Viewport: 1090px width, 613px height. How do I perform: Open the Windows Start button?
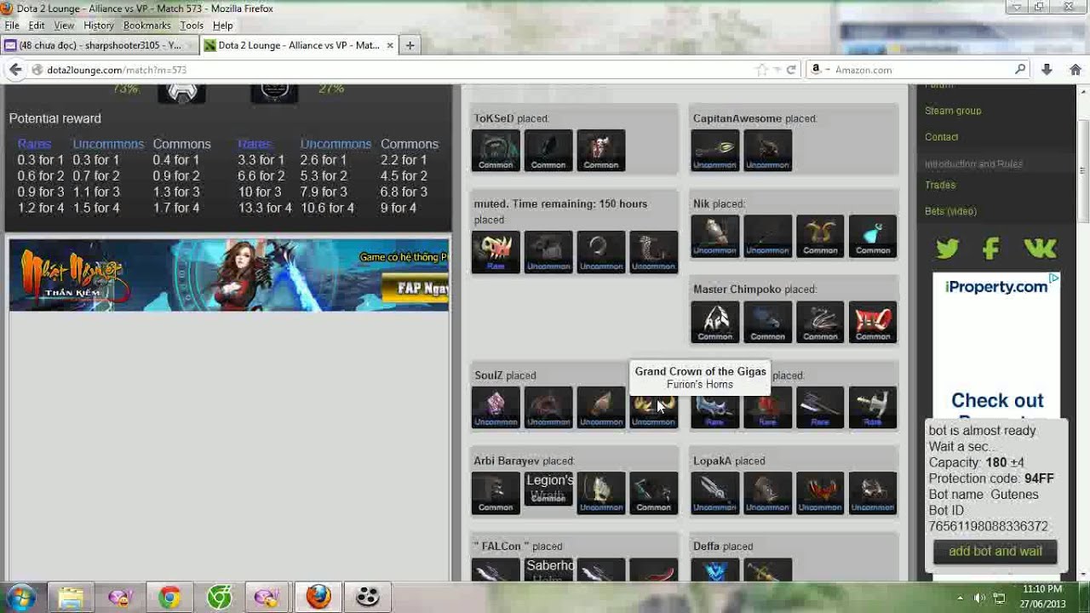20,598
